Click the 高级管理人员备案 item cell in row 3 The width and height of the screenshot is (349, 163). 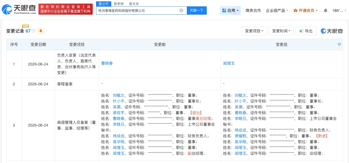77,125
